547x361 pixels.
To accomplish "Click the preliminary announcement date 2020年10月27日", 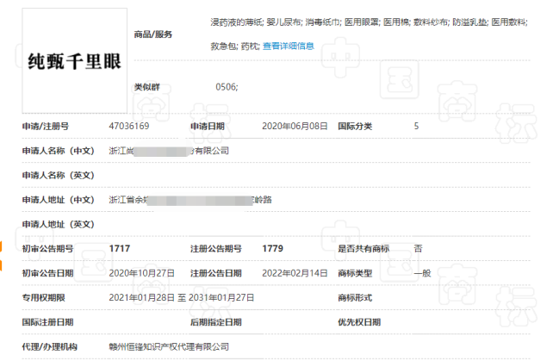I will click(x=142, y=273).
